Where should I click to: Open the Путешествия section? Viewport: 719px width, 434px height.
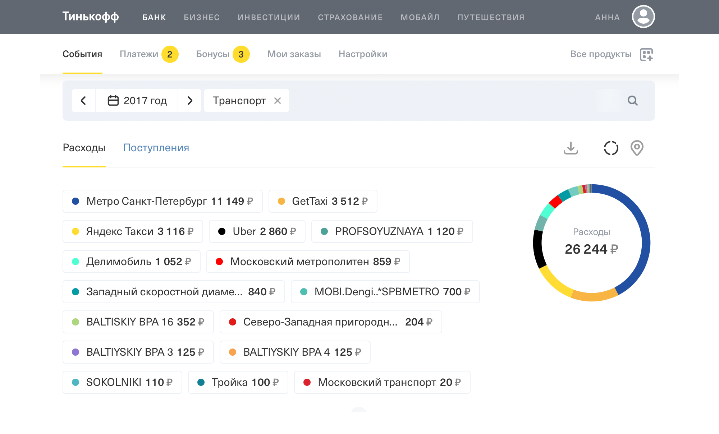click(491, 17)
